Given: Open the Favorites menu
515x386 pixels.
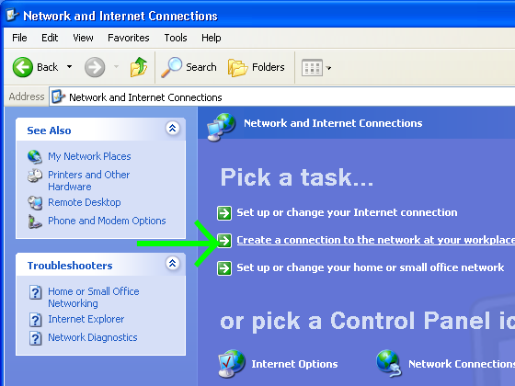Looking at the screenshot, I should (129, 38).
